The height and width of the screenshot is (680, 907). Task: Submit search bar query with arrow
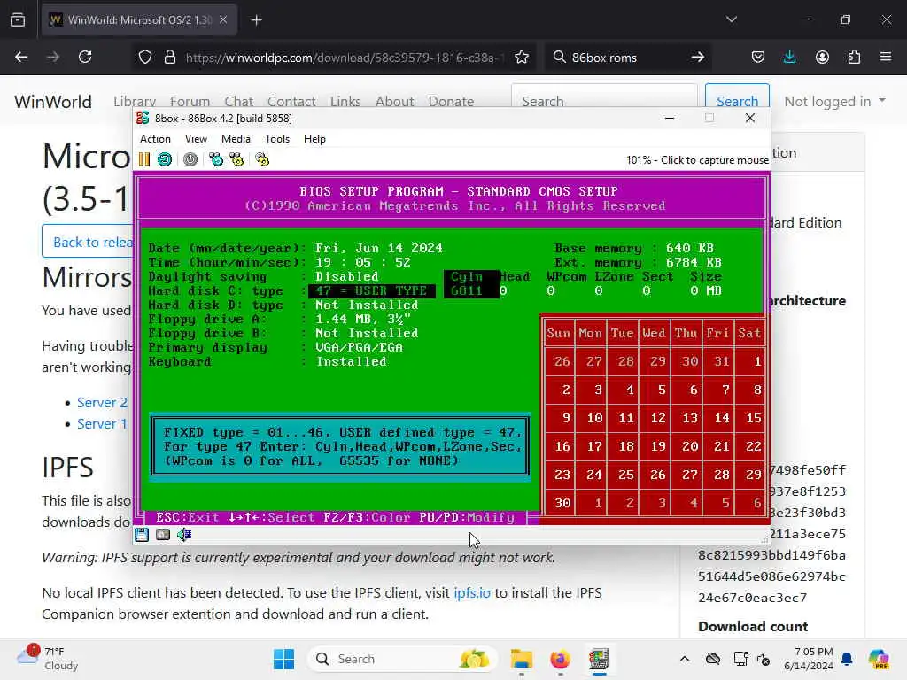[x=698, y=58]
